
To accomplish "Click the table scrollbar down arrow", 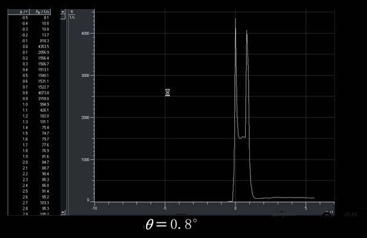I will tap(63, 212).
